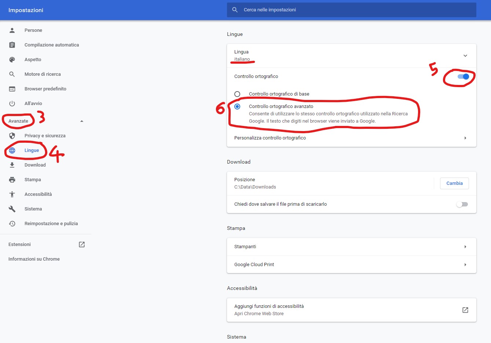Viewport: 491px width, 343px height.
Task: Open Personalizza controllo ortografico arrow
Action: coord(465,138)
